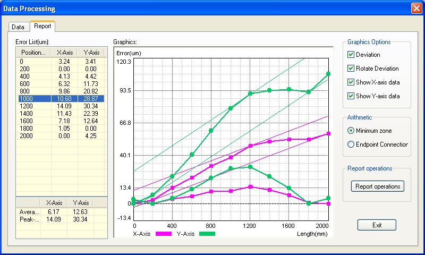Switch to the Data tab
This screenshot has width=425, height=255.
(18, 27)
